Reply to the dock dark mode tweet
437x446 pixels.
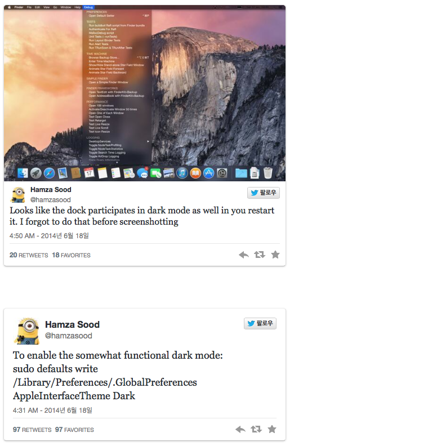click(243, 255)
